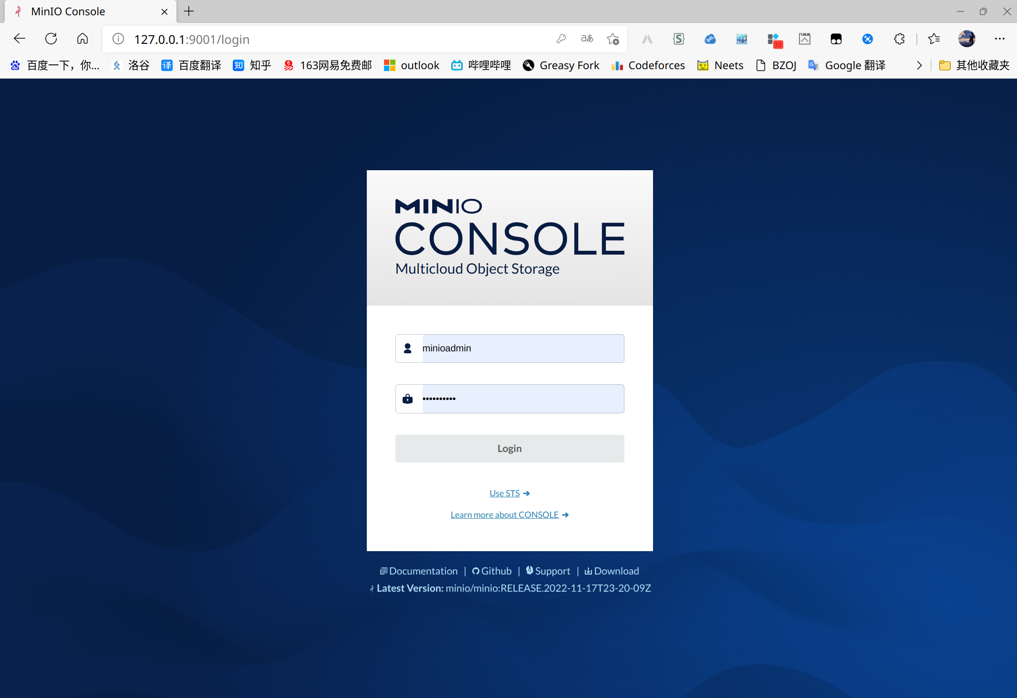Image resolution: width=1017 pixels, height=698 pixels.
Task: Click the browser home icon
Action: click(x=83, y=39)
